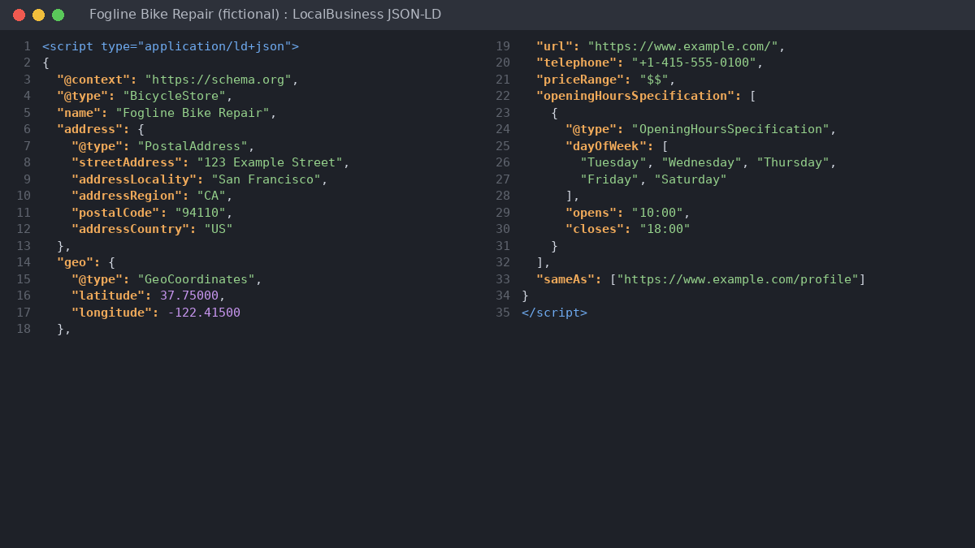Select the "BicycleStore" type value
Image resolution: width=975 pixels, height=548 pixels.
tap(175, 96)
